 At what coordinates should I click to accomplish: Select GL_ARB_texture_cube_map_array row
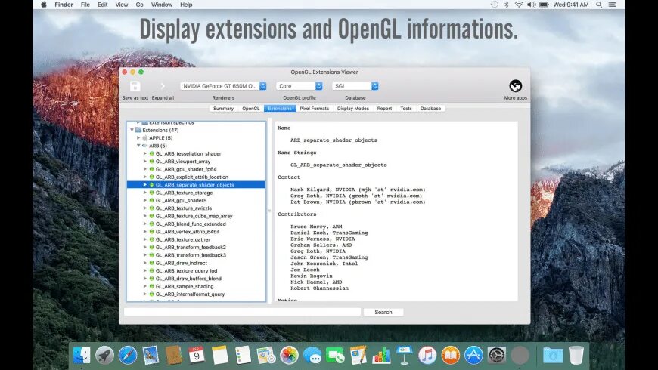pos(197,216)
